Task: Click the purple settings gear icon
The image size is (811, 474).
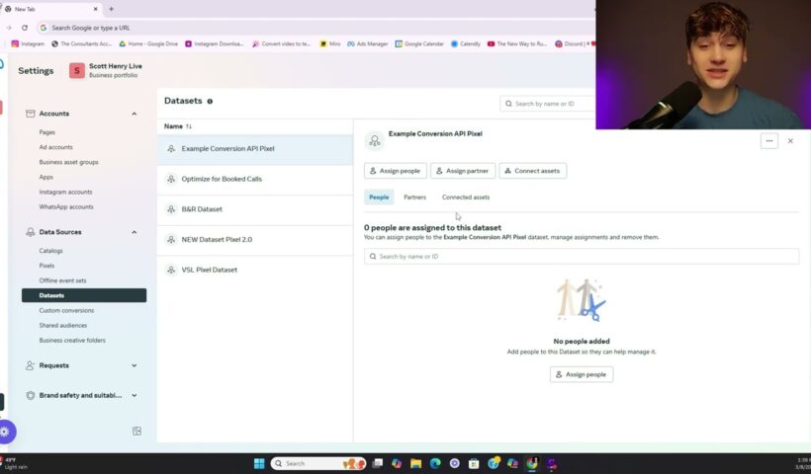Action: pos(6,432)
